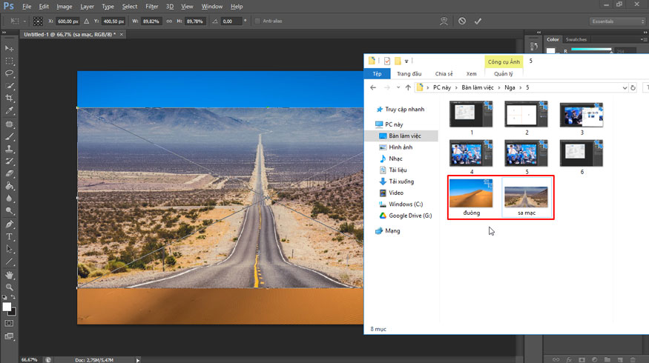
Task: Select the Crop tool
Action: pyautogui.click(x=10, y=98)
